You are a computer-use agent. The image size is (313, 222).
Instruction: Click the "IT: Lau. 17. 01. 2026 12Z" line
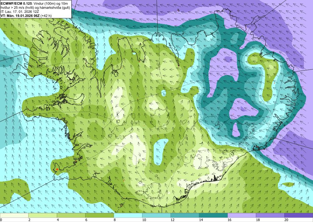pyautogui.click(x=19, y=12)
